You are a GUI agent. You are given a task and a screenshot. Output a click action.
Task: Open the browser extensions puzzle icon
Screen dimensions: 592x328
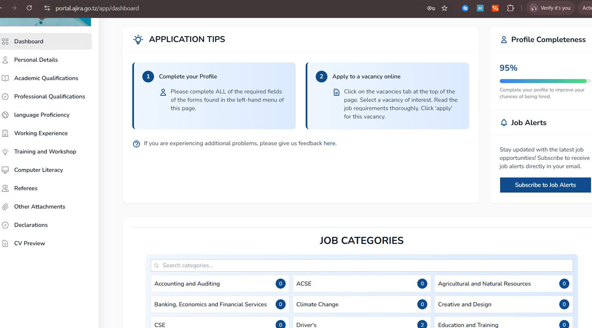click(x=510, y=8)
